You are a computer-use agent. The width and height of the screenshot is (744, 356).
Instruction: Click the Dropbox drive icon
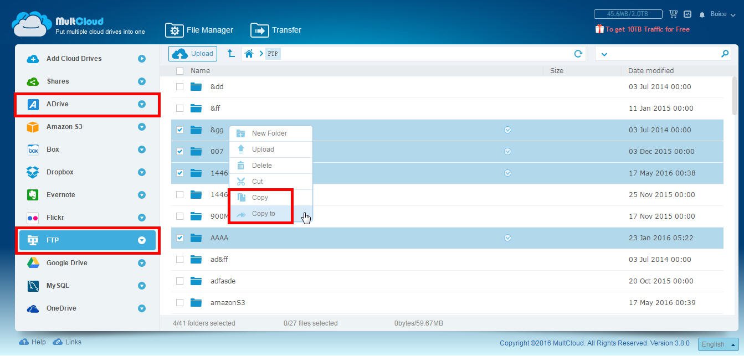(x=33, y=172)
